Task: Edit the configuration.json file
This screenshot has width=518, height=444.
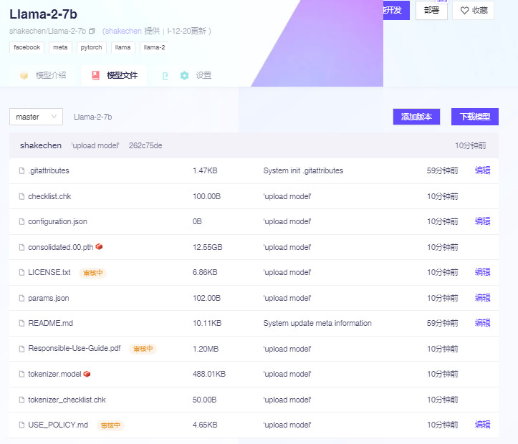Action: [482, 221]
